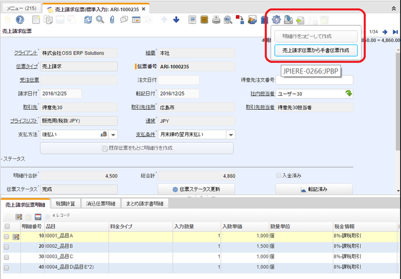Switch to メニュー (215) tab

pos(22,8)
